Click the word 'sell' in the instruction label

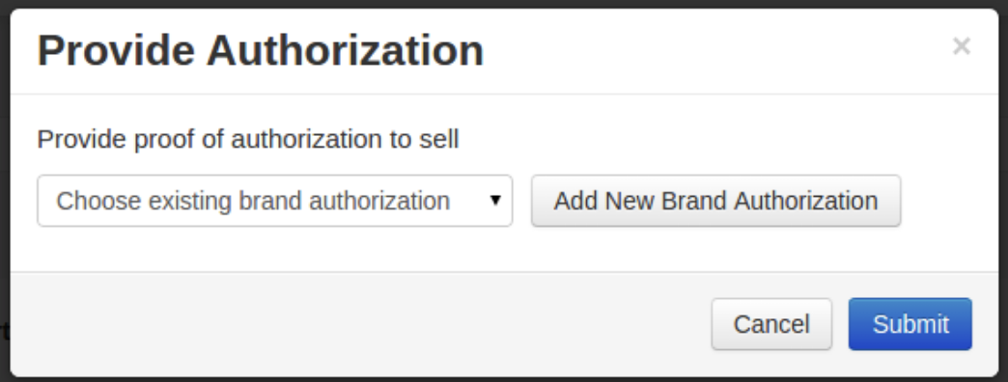[439, 139]
